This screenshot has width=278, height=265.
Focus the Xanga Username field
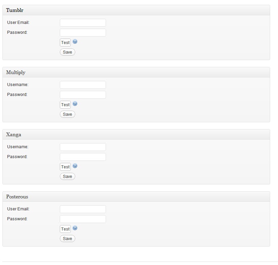pyautogui.click(x=83, y=147)
